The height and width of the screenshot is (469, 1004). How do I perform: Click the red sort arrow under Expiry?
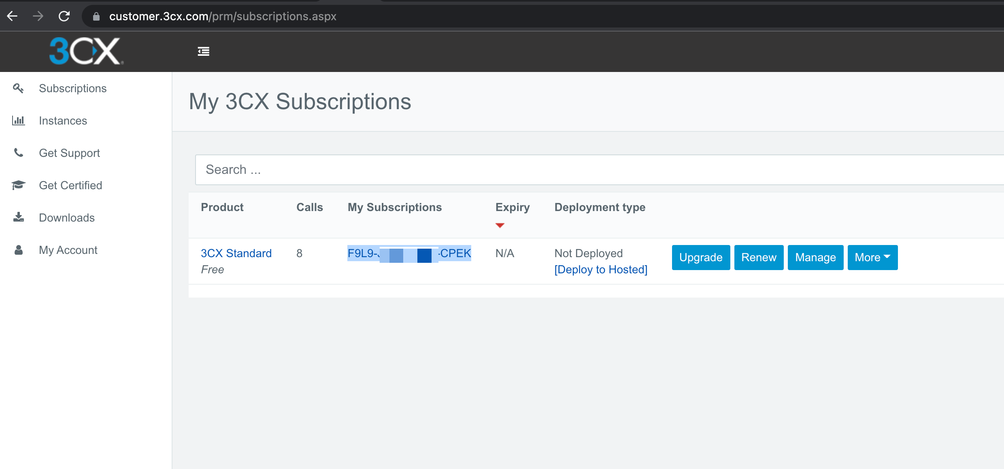[x=500, y=225]
